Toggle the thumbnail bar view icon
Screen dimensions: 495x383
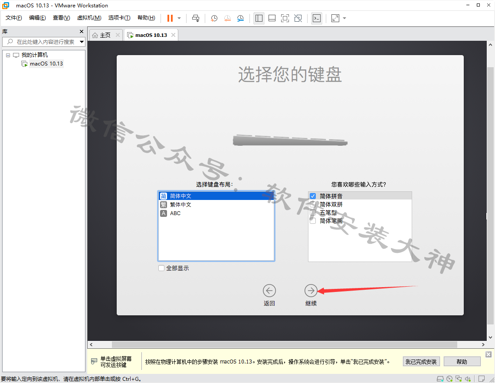(x=272, y=18)
